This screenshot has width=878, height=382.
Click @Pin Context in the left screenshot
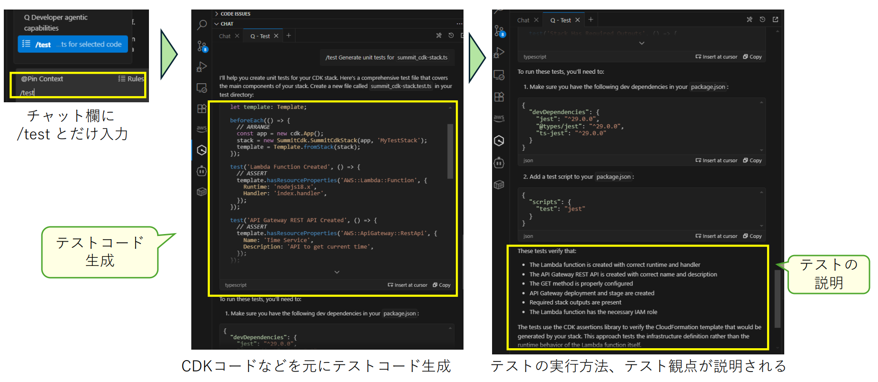point(42,79)
